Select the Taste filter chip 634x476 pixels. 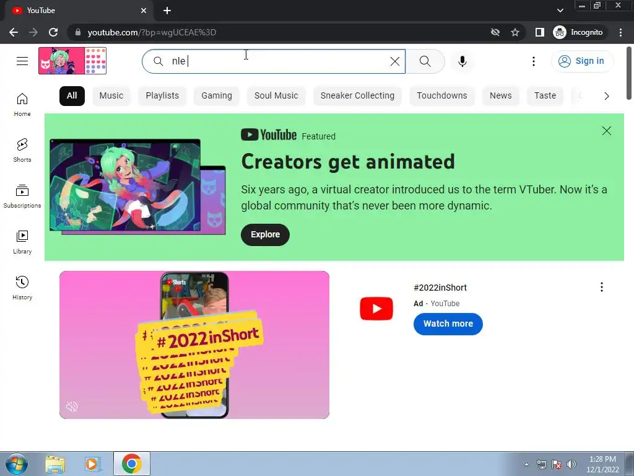pyautogui.click(x=545, y=96)
